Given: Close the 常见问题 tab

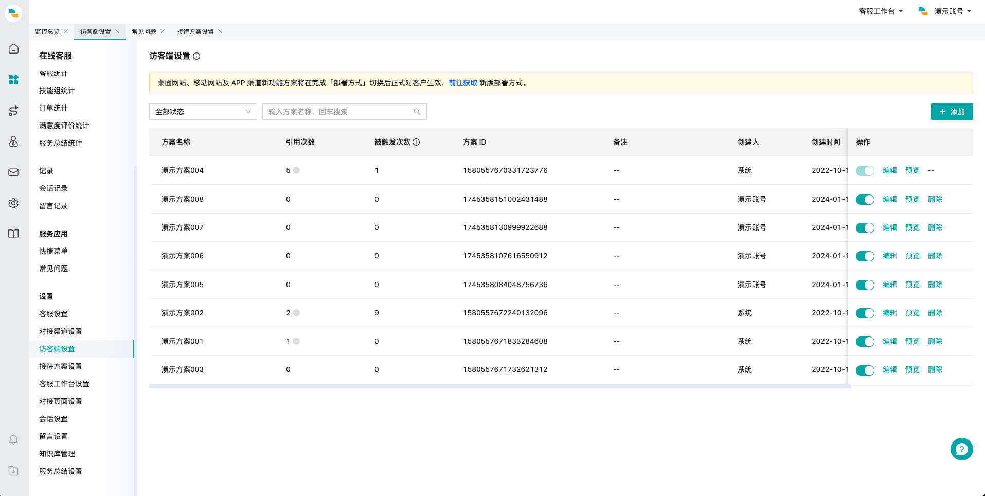Looking at the screenshot, I should 163,31.
